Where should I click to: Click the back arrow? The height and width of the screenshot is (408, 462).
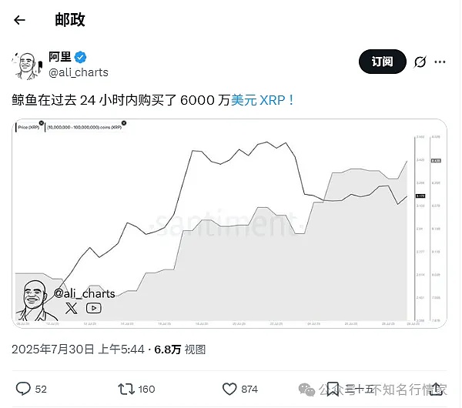[x=20, y=20]
